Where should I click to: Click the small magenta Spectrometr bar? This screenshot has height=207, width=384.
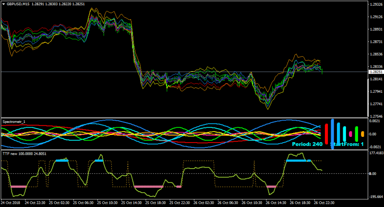pyautogui.click(x=350, y=134)
